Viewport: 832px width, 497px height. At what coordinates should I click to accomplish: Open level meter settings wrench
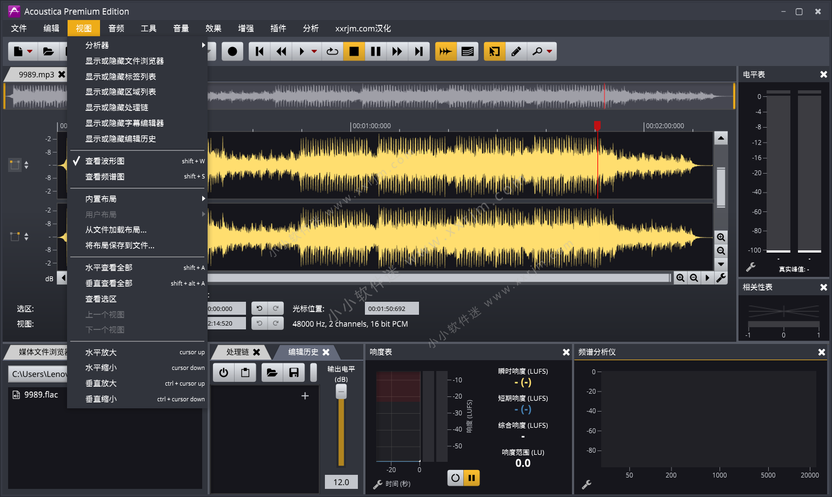pyautogui.click(x=751, y=267)
